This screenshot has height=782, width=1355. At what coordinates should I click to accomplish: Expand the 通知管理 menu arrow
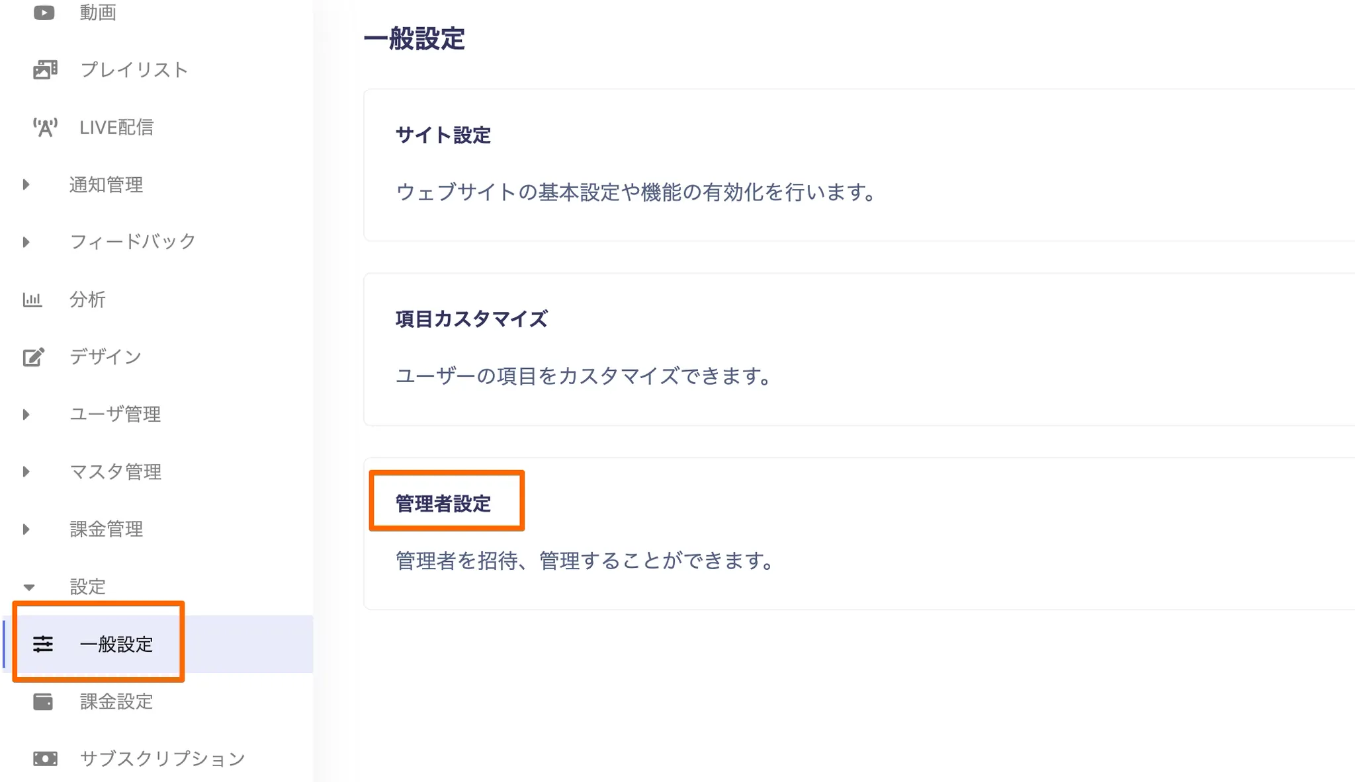[x=26, y=184]
